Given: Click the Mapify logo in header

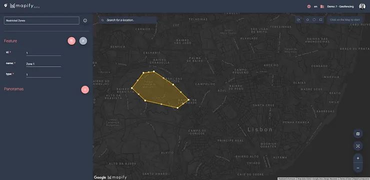Looking at the screenshot, I should pos(25,6).
